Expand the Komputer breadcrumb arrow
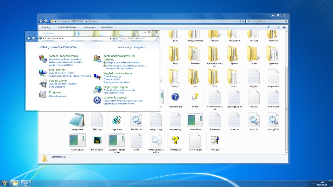Viewport: 333px width, 187px height. [x=69, y=21]
